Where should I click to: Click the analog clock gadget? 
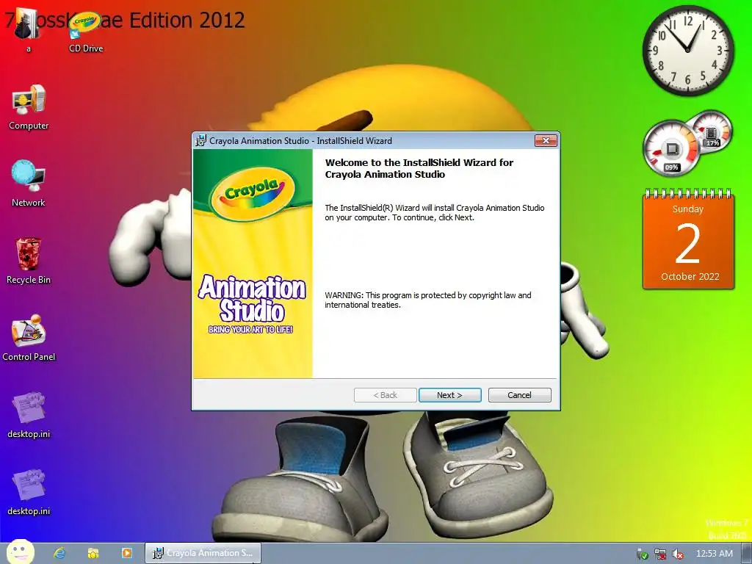pyautogui.click(x=687, y=51)
